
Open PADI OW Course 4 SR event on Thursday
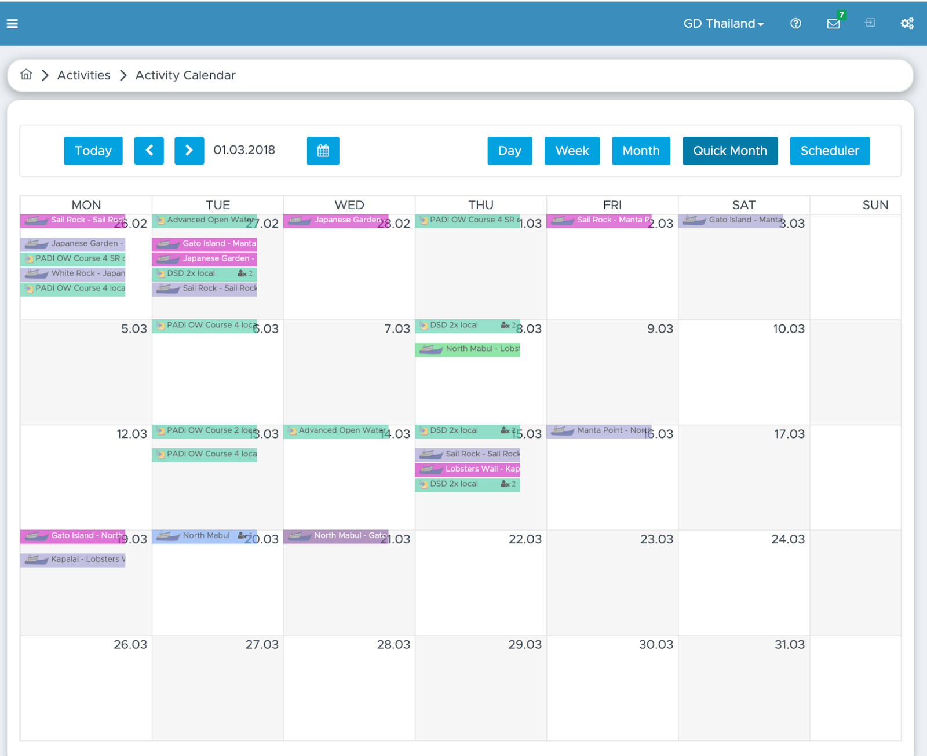pyautogui.click(x=468, y=220)
